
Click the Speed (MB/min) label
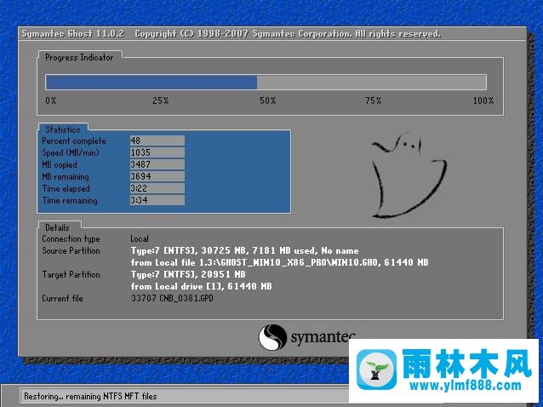pyautogui.click(x=71, y=152)
